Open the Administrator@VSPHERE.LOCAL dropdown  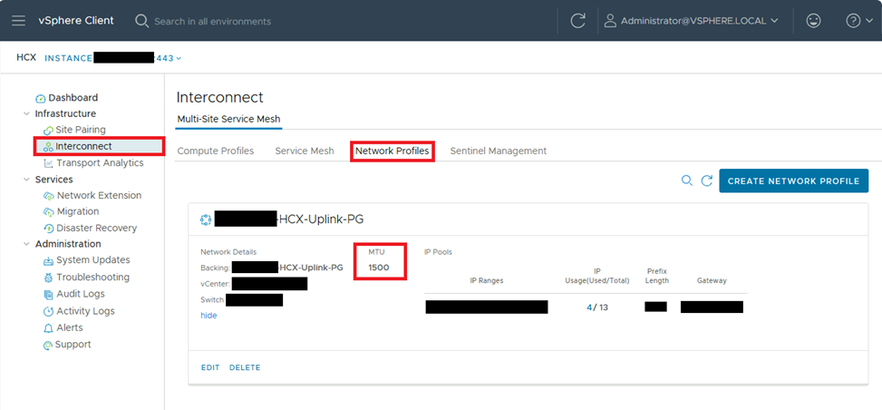700,21
